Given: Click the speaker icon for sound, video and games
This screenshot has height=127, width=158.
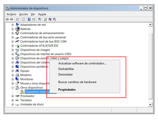Looking at the screenshot, I should coord(17,58).
